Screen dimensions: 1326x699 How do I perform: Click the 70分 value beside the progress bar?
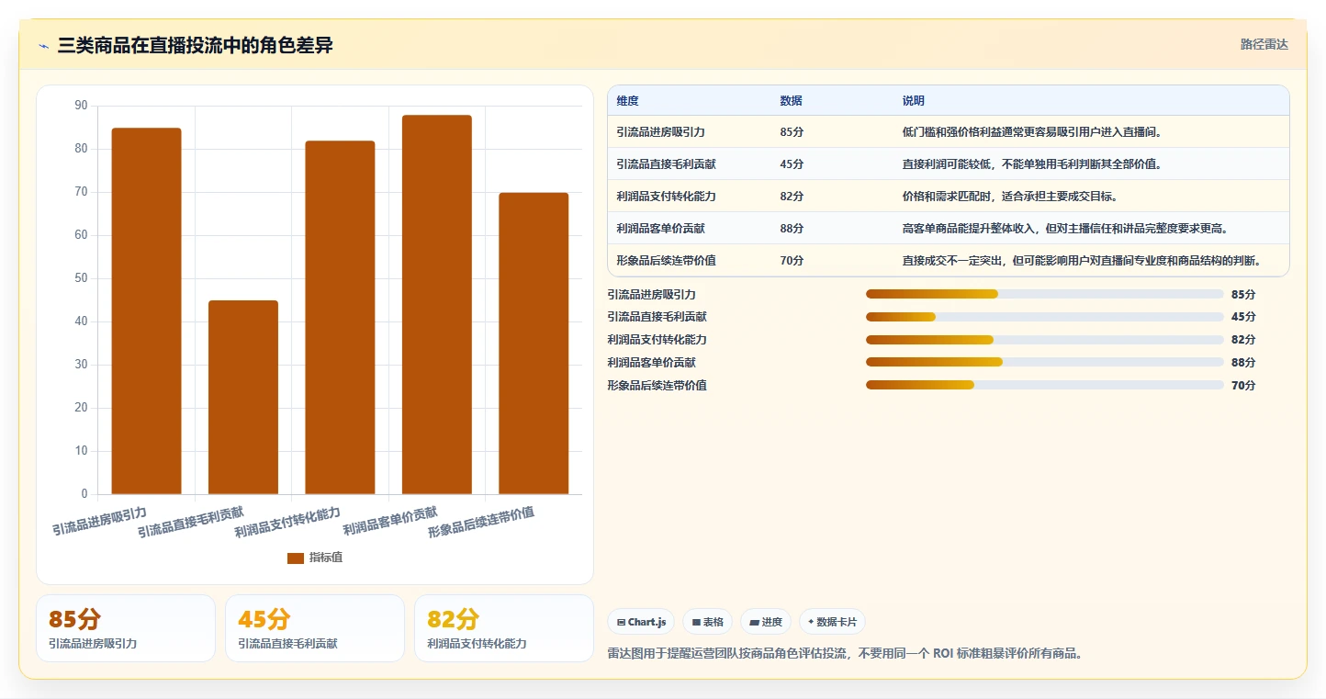coord(1243,385)
